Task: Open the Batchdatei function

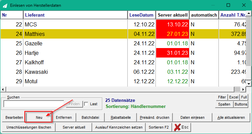Action: point(90,118)
